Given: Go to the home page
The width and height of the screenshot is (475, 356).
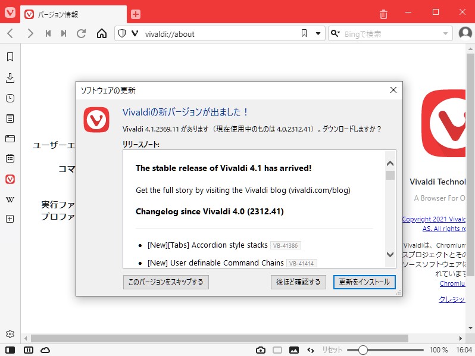Looking at the screenshot, I should (x=102, y=33).
